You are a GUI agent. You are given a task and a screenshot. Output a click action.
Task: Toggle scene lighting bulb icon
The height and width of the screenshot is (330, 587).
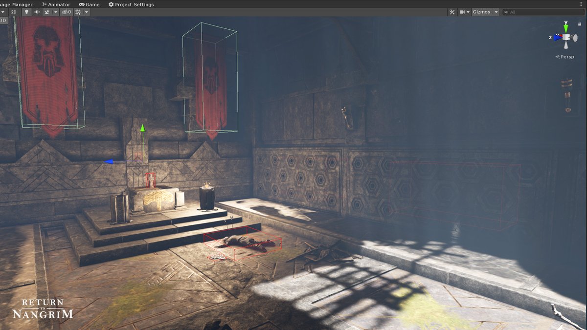click(27, 12)
